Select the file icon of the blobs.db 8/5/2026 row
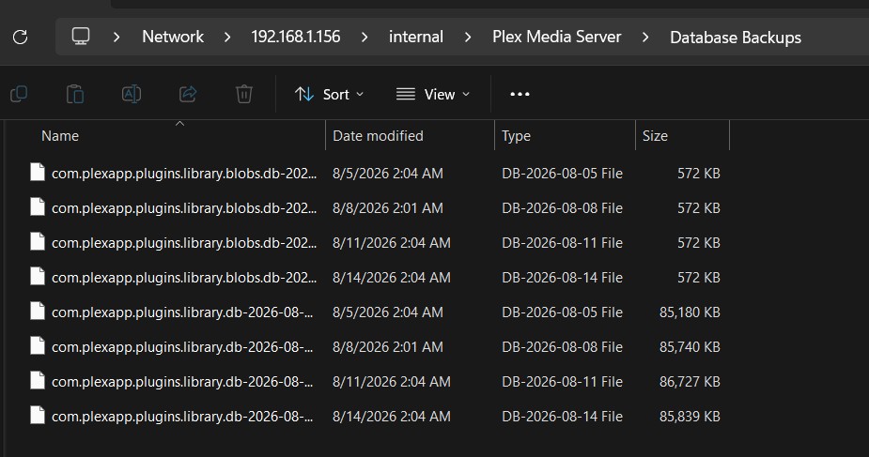 coord(38,172)
